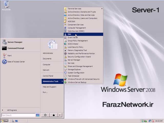This screenshot has width=164, height=123.
Task: Click the ADSI Edit icon
Action: coord(65,22)
